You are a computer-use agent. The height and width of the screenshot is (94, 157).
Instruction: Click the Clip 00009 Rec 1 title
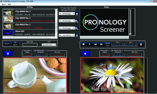pyautogui.click(x=23, y=18)
